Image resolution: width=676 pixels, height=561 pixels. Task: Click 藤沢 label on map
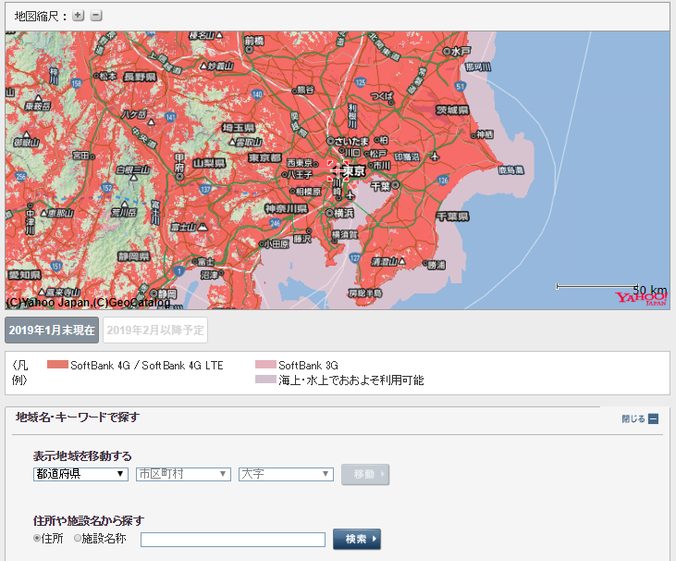coord(302,239)
